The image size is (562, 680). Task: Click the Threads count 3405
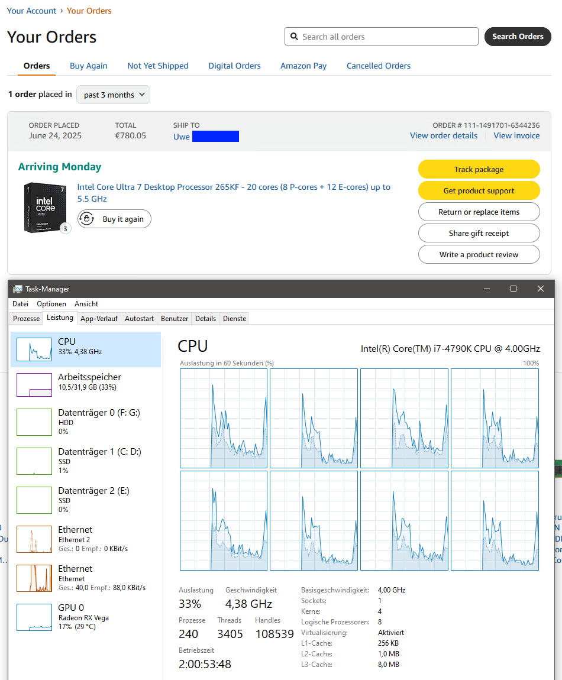coord(230,634)
